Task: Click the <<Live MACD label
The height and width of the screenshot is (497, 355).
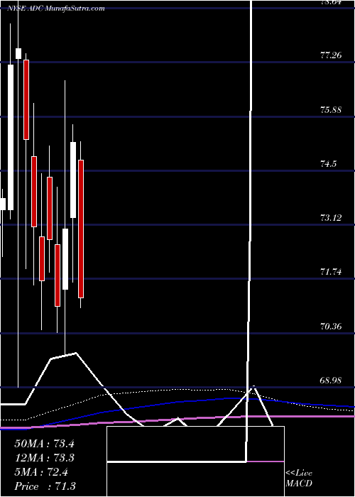Action: [299, 478]
